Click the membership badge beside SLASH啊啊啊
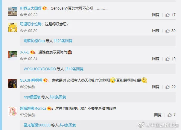 pyautogui.click(x=46, y=80)
